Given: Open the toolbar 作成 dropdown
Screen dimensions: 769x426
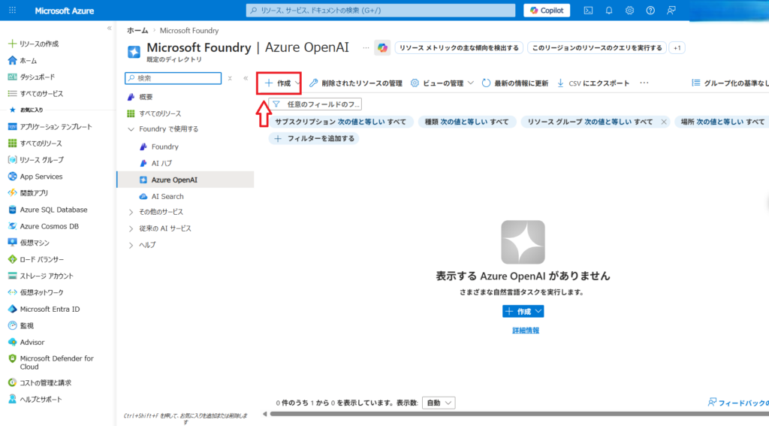Looking at the screenshot, I should tap(282, 83).
